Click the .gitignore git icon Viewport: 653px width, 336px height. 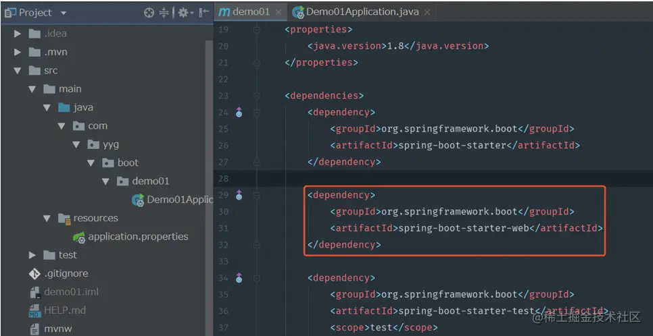(x=34, y=274)
